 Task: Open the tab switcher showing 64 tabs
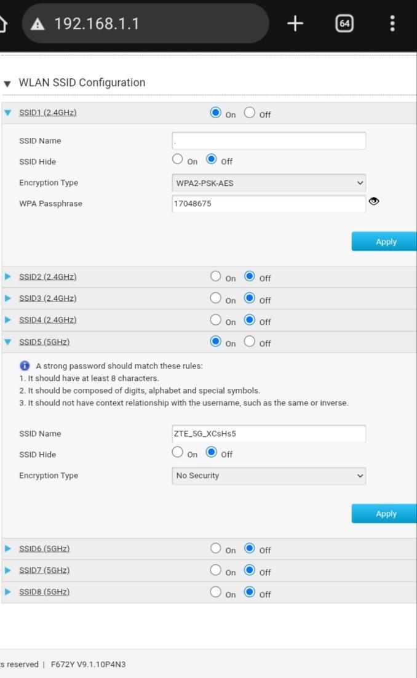tap(344, 23)
